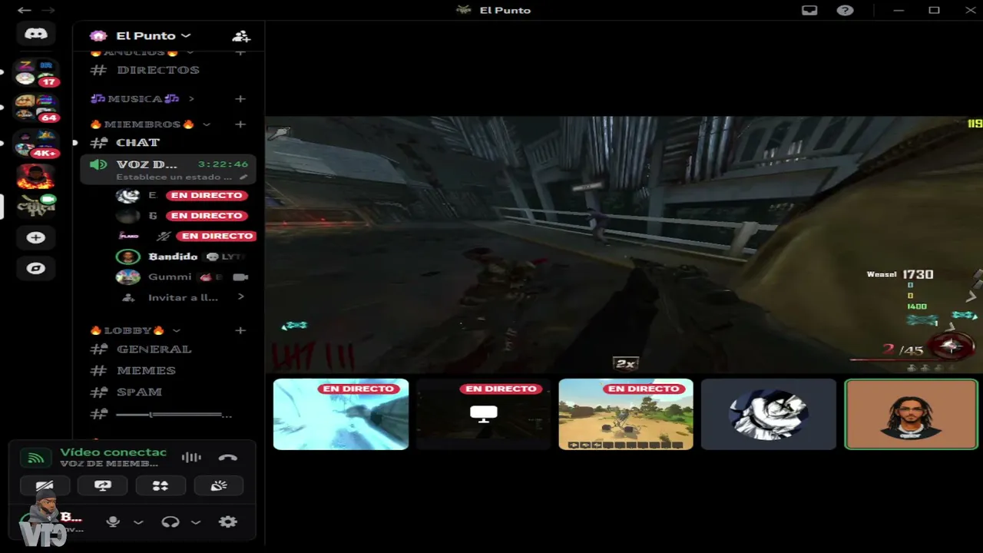Invite people using the add-member icon
The image size is (983, 553).
pyautogui.click(x=241, y=36)
